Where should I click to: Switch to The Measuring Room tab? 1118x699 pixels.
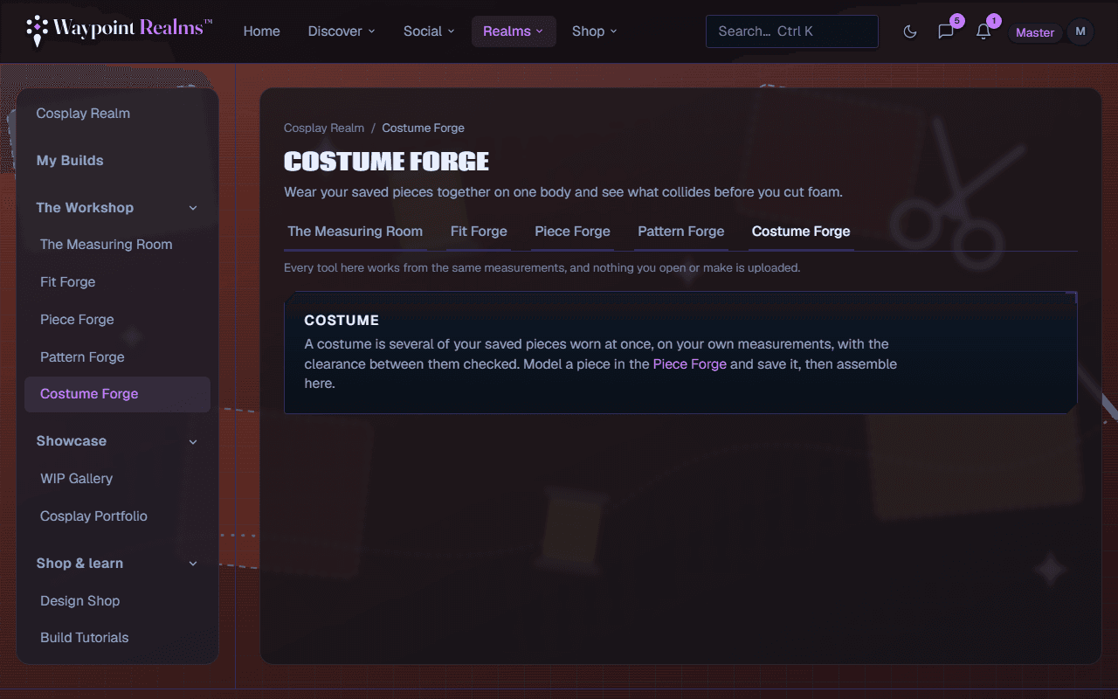(x=355, y=232)
